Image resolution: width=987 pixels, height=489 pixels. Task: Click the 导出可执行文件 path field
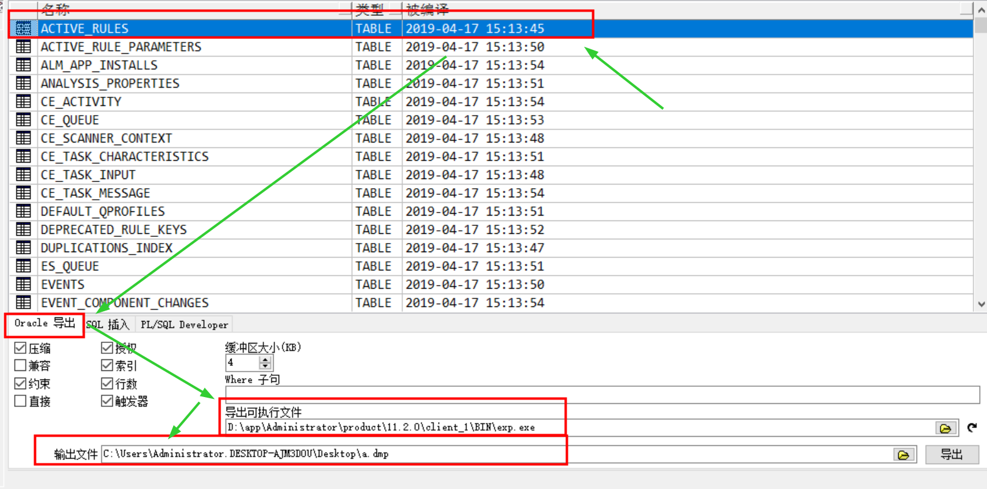(x=579, y=427)
